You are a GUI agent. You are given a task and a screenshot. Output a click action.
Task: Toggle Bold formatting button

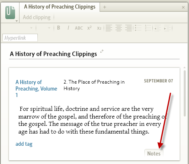(x=59, y=28)
